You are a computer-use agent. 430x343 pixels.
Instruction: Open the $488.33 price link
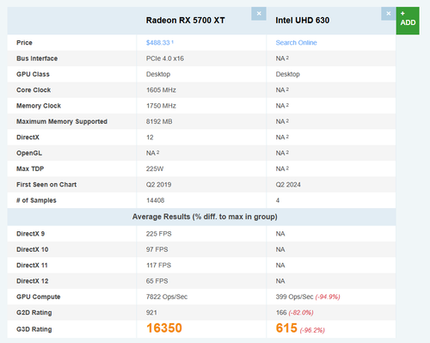coord(158,43)
